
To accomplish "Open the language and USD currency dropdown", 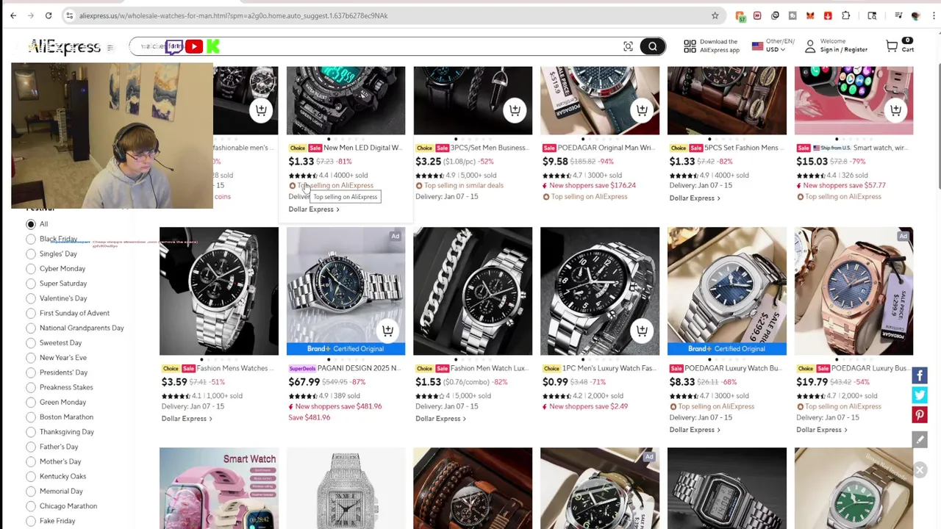I will [773, 46].
